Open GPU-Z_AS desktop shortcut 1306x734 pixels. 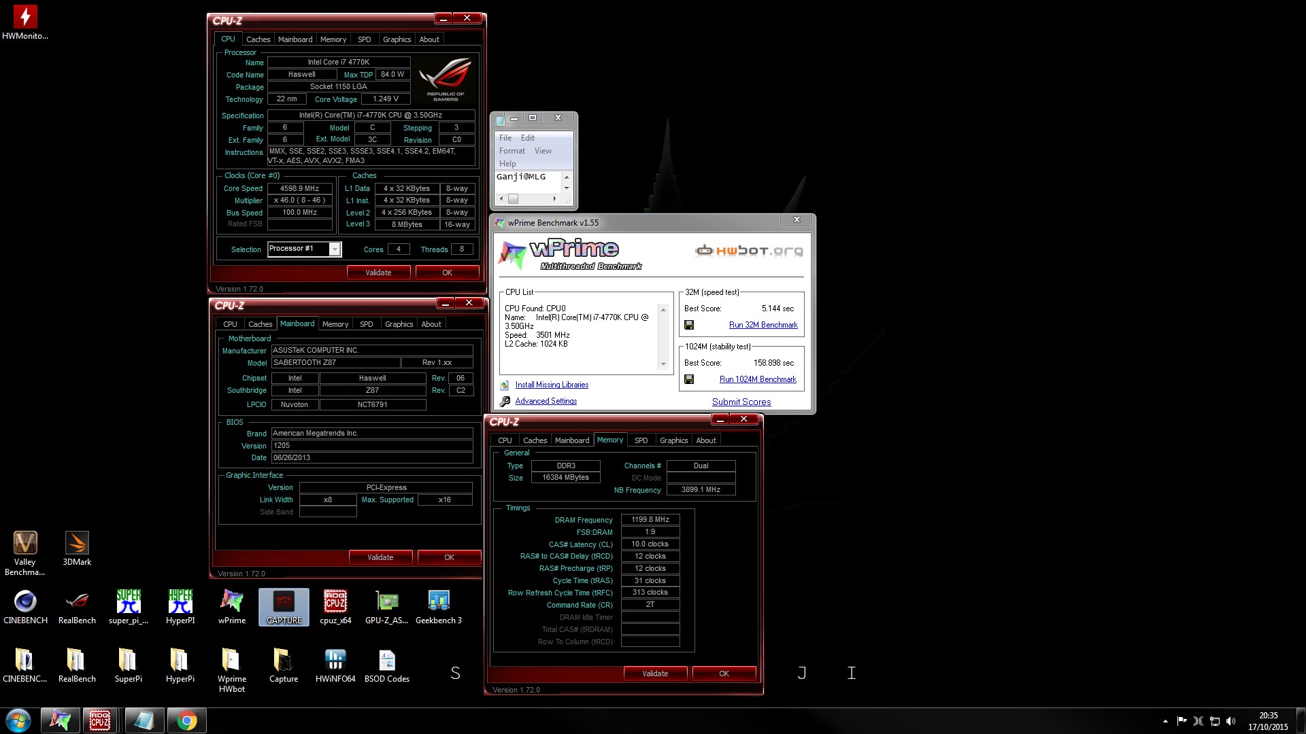(x=387, y=606)
